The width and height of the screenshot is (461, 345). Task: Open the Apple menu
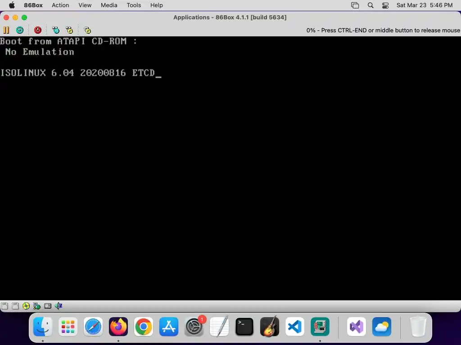click(x=12, y=5)
